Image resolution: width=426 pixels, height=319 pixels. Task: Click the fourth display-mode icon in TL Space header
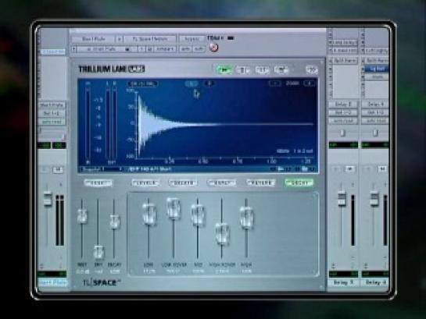281,70
